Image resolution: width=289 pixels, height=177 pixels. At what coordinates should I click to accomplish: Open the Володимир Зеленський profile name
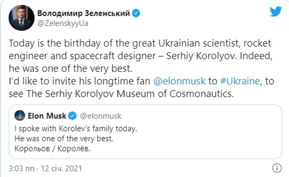[84, 14]
